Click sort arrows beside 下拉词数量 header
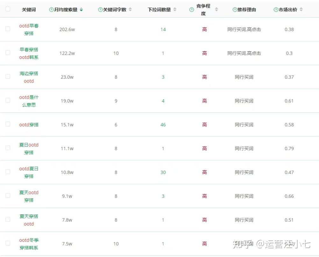This screenshot has width=319, height=257. point(174,10)
